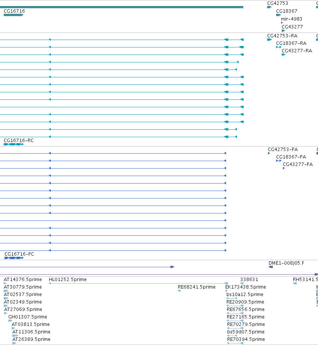Click the AT03813.5prime EST label
Image resolution: width=318 pixels, height=345 pixels.
[x=31, y=324]
